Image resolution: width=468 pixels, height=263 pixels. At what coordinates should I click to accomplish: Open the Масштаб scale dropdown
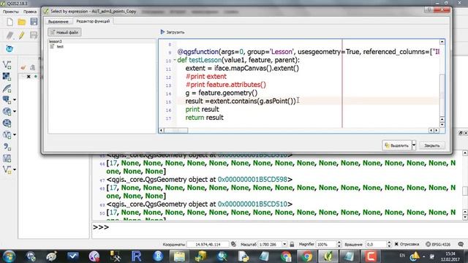coord(284,244)
